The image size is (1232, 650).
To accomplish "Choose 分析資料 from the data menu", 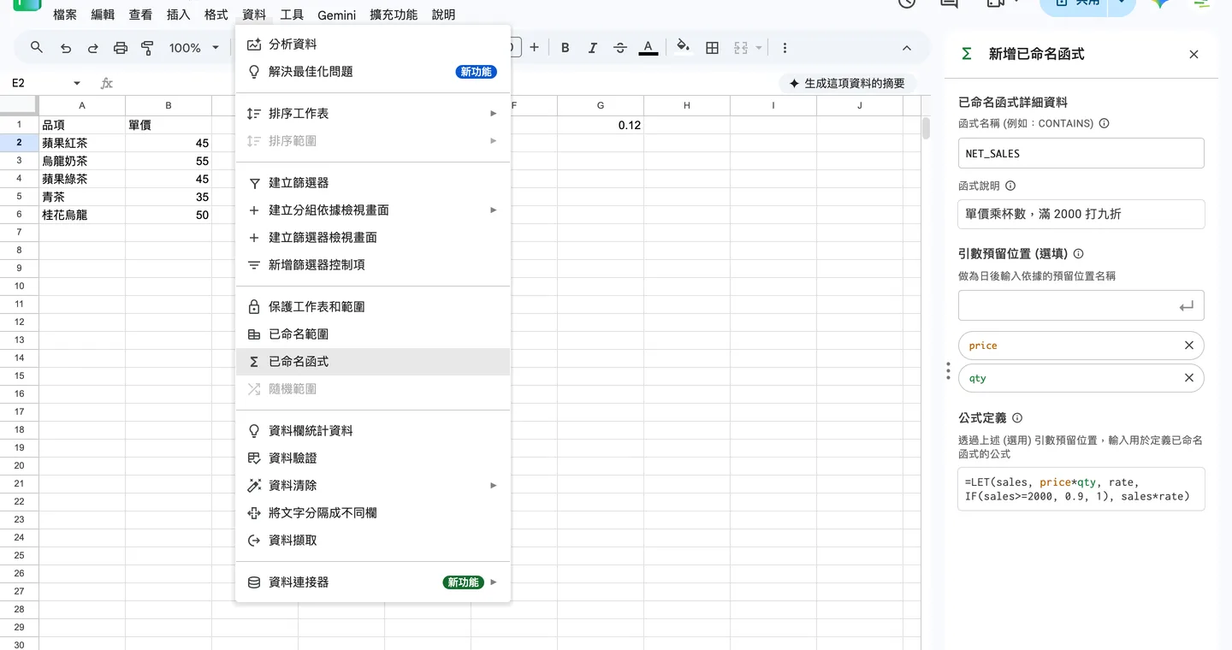I will point(373,44).
